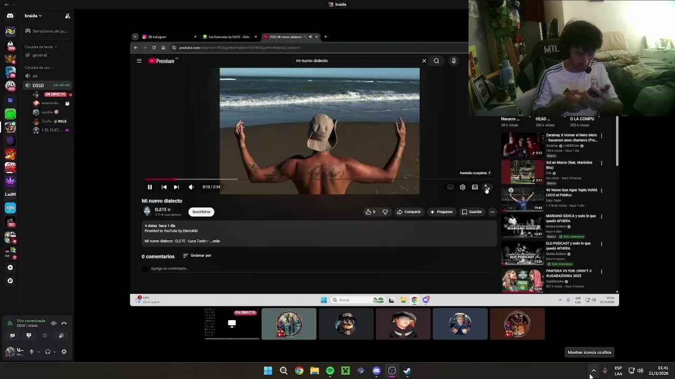Open Spotify from the taskbar

[330, 371]
